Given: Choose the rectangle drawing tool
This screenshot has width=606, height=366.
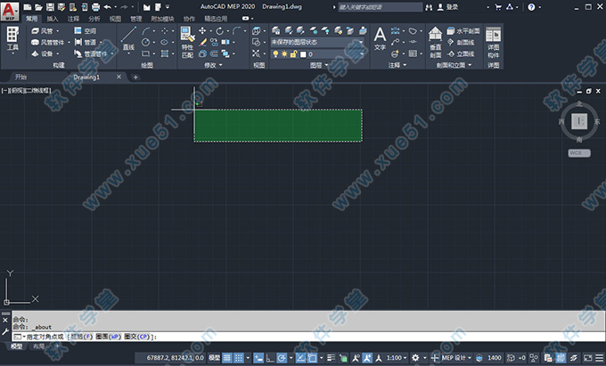Looking at the screenshot, I should tap(145, 53).
